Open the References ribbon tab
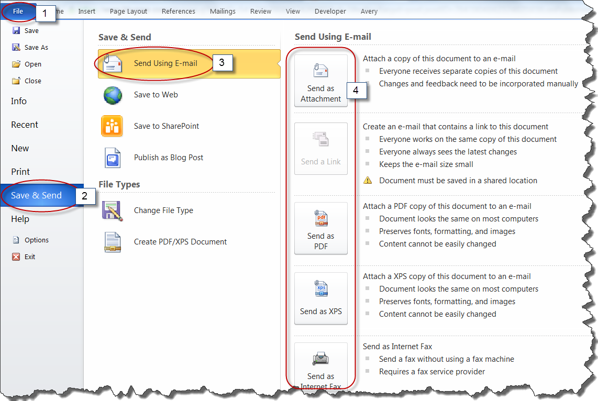This screenshot has width=598, height=401. 178,12
